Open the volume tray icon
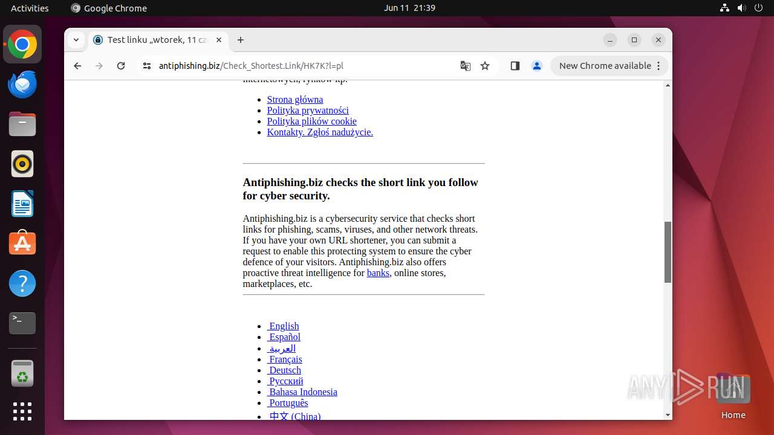 (x=741, y=8)
